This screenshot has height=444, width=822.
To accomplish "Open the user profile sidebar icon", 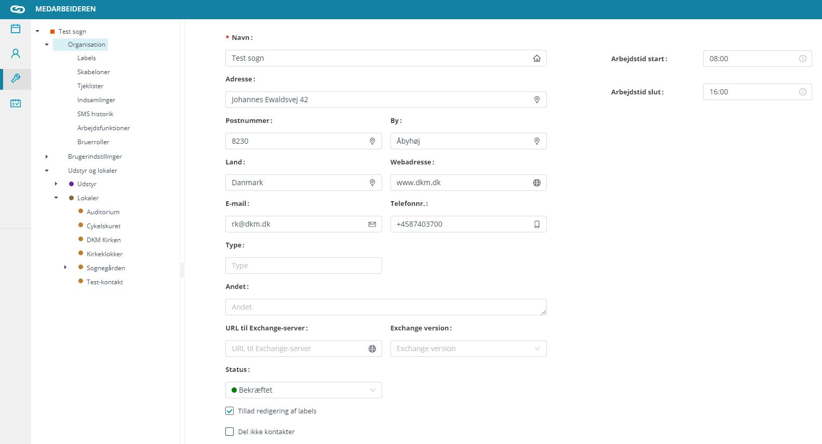I will (16, 53).
